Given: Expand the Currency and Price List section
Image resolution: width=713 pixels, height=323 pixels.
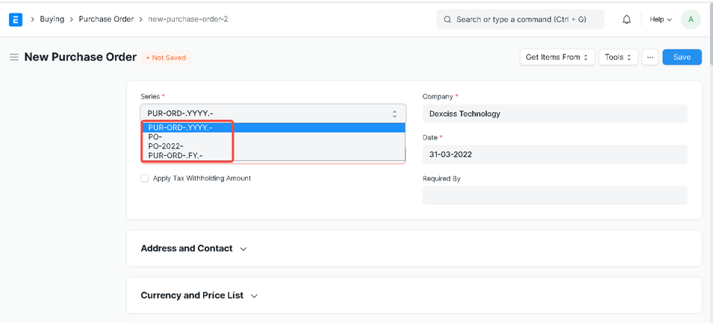Looking at the screenshot, I should click(199, 295).
